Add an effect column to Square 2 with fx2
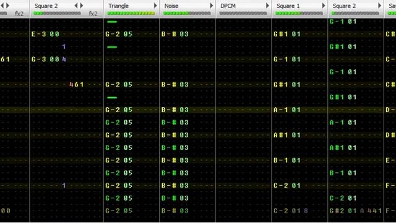Viewport: 396px width, 223px height. pyautogui.click(x=82, y=6)
